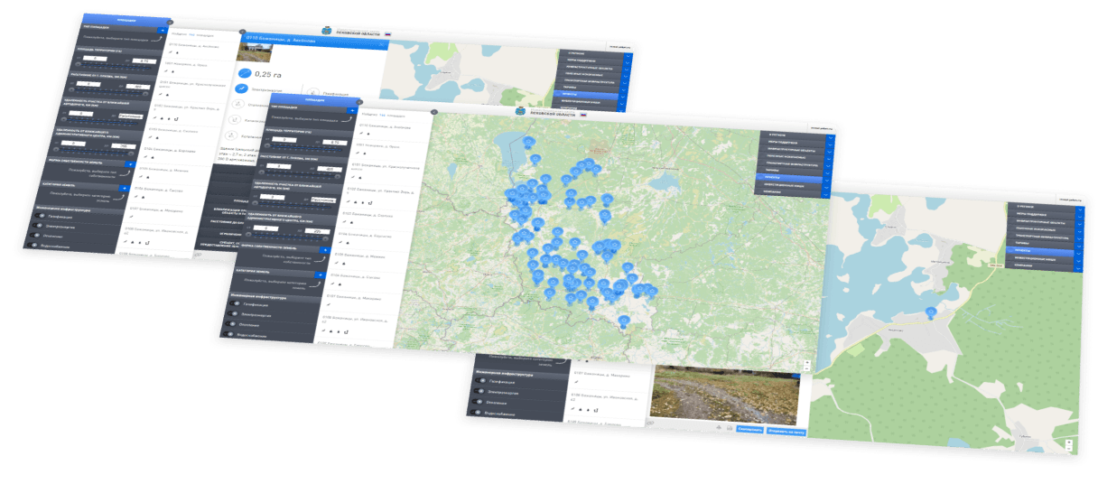Expand chevron beside 'Тарифы', middle window menu
This screenshot has height=484, width=1098.
click(828, 172)
